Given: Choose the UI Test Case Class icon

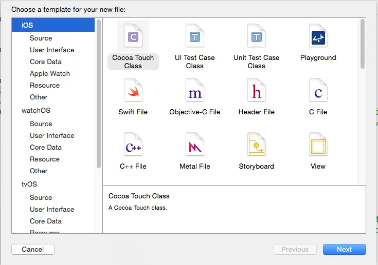Looking at the screenshot, I should [x=194, y=37].
